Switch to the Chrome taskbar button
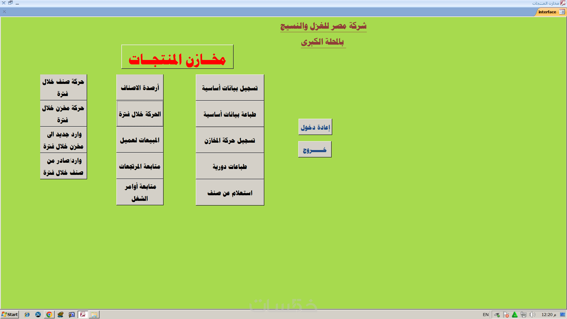Screen dimensions: 567x319 coord(49,315)
